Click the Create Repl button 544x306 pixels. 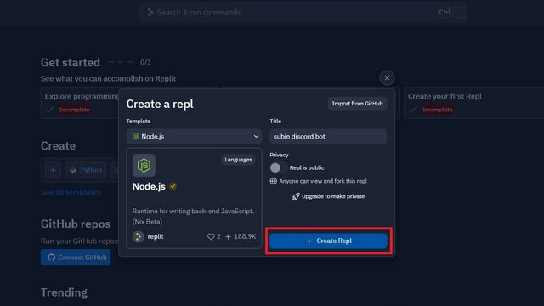[x=328, y=241]
